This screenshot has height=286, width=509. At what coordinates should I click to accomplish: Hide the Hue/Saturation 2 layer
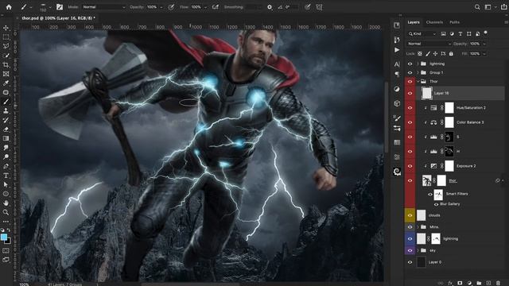(410, 108)
